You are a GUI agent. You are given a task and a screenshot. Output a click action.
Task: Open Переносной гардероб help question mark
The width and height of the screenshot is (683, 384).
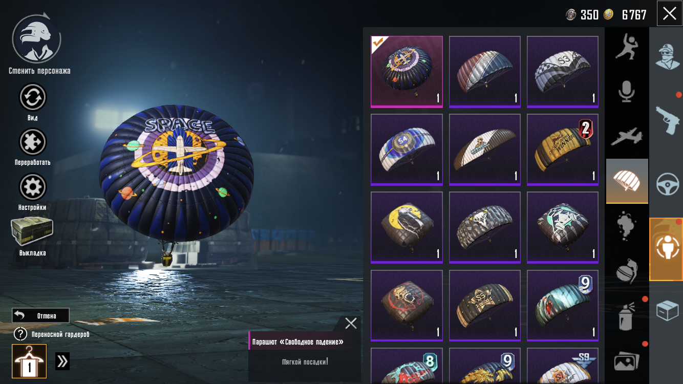20,334
